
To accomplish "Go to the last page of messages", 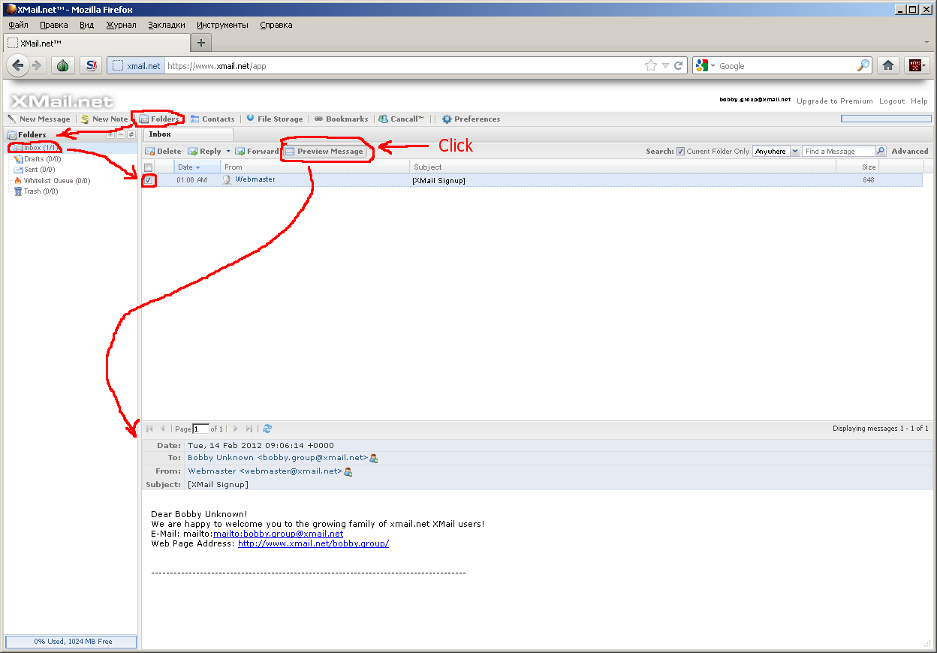I will (x=249, y=429).
